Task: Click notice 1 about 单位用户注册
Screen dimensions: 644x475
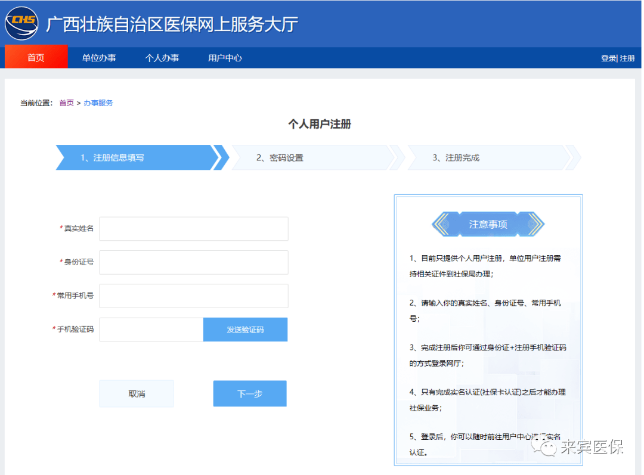Action: (x=485, y=266)
